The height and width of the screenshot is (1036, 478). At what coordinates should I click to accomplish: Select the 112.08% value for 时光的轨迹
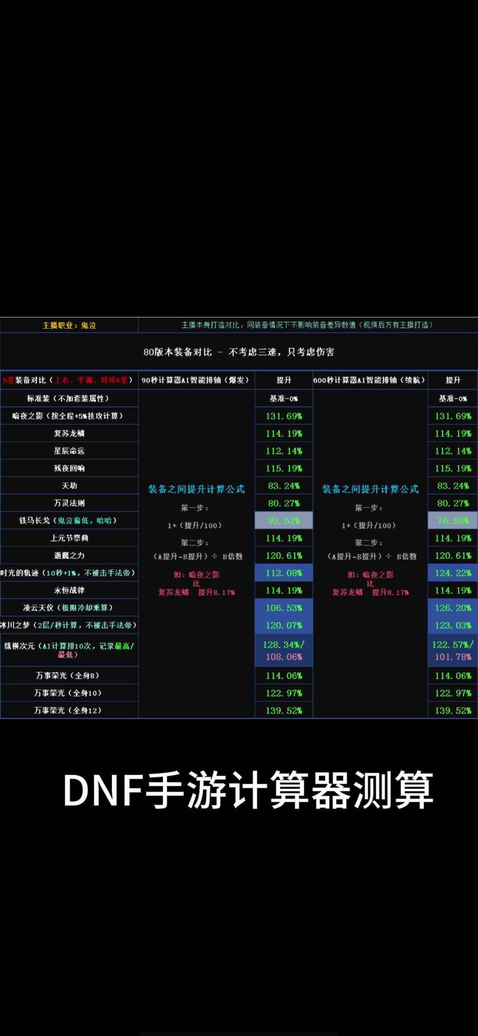click(x=284, y=573)
